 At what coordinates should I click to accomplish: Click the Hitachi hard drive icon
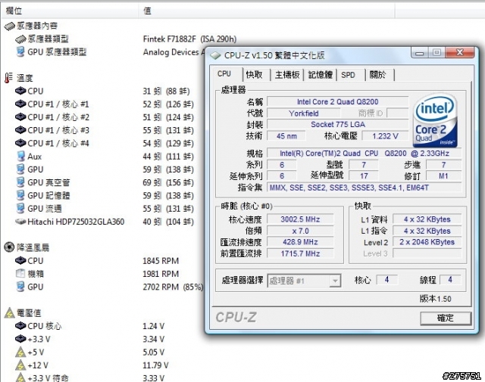(20, 222)
